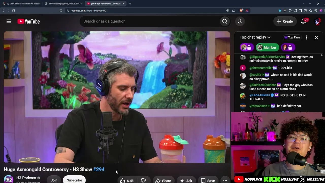Viewport: 325px width, 183px height.
Task: Click the green Member chip
Action: [267, 48]
